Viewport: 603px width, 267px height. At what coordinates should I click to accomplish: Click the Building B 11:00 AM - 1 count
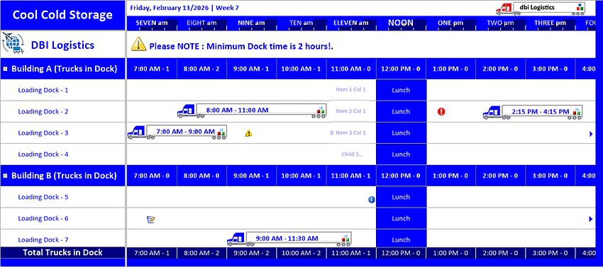coord(350,176)
